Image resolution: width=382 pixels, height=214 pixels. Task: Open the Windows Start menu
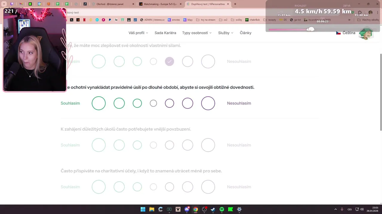click(x=143, y=209)
